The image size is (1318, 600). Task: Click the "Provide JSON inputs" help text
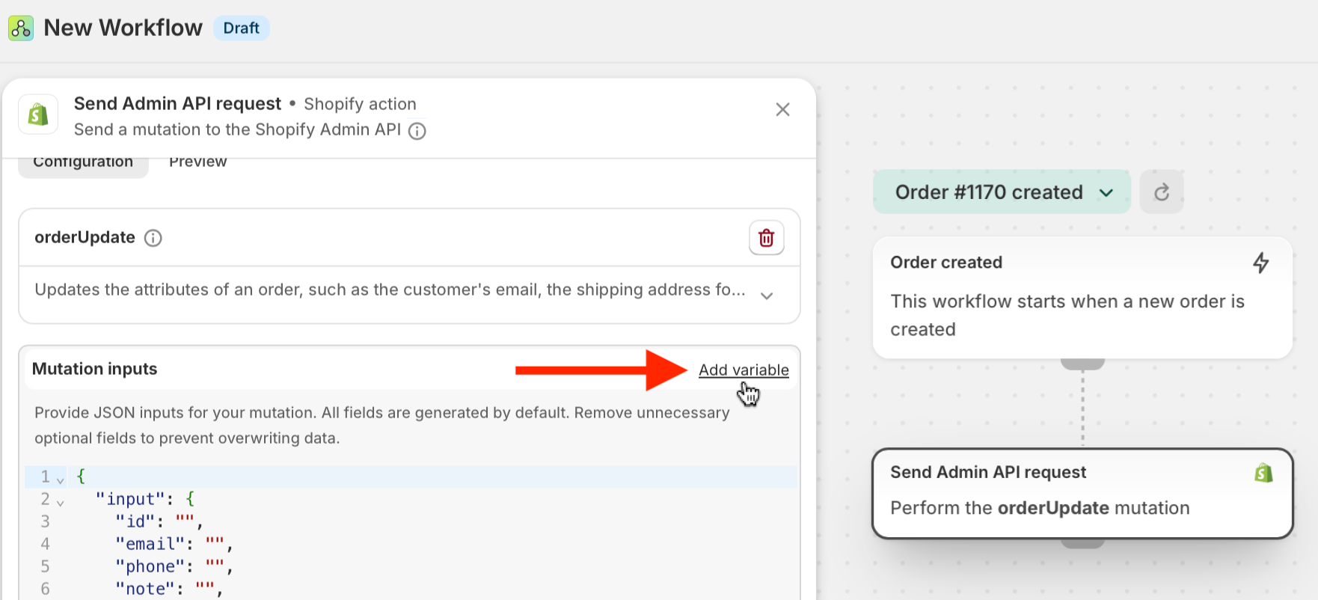point(381,425)
